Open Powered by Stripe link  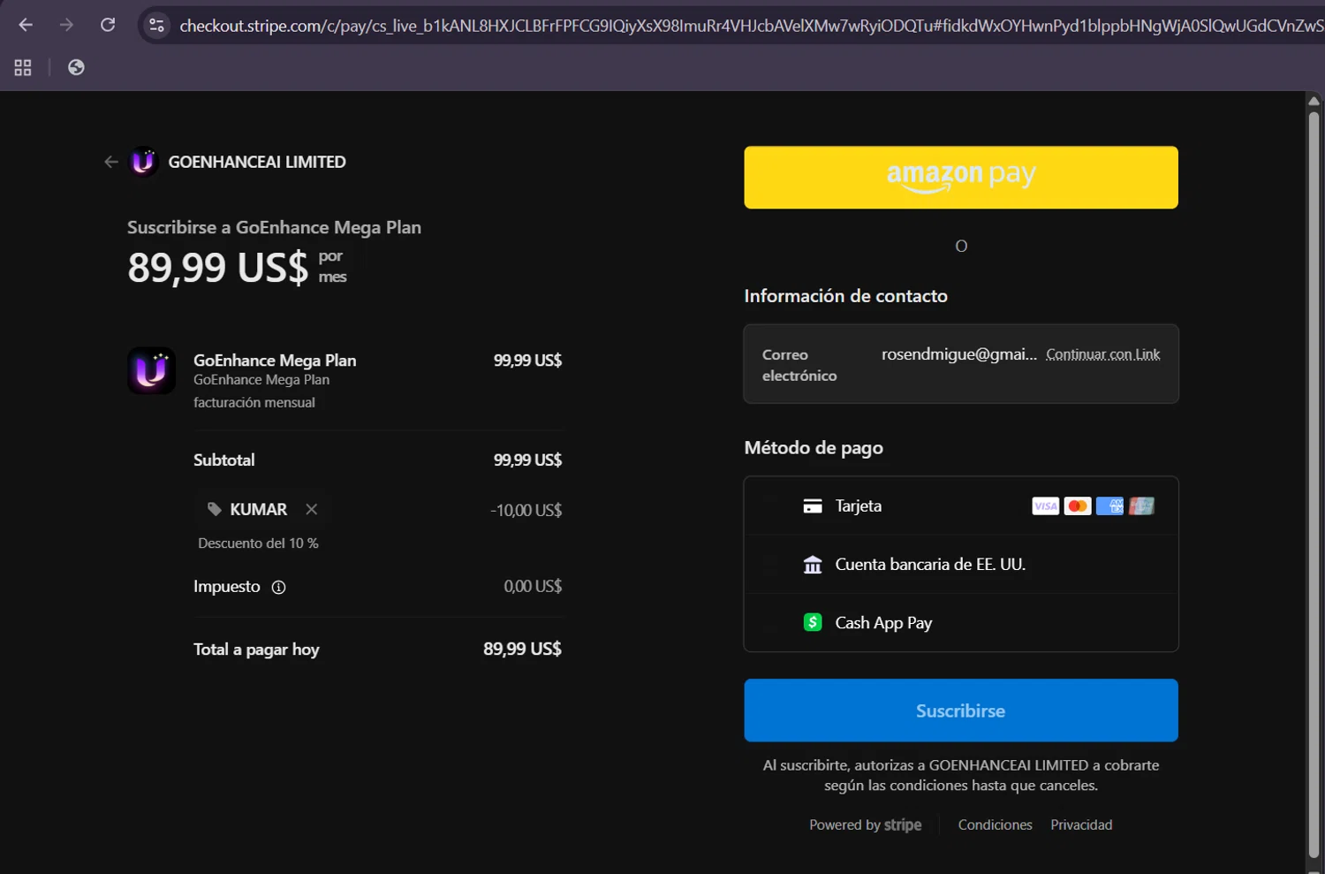click(865, 825)
